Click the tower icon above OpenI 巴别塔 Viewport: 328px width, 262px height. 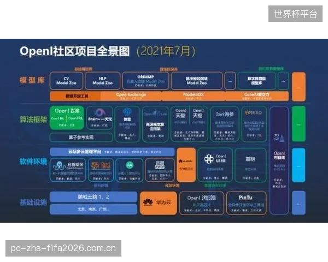click(x=282, y=138)
